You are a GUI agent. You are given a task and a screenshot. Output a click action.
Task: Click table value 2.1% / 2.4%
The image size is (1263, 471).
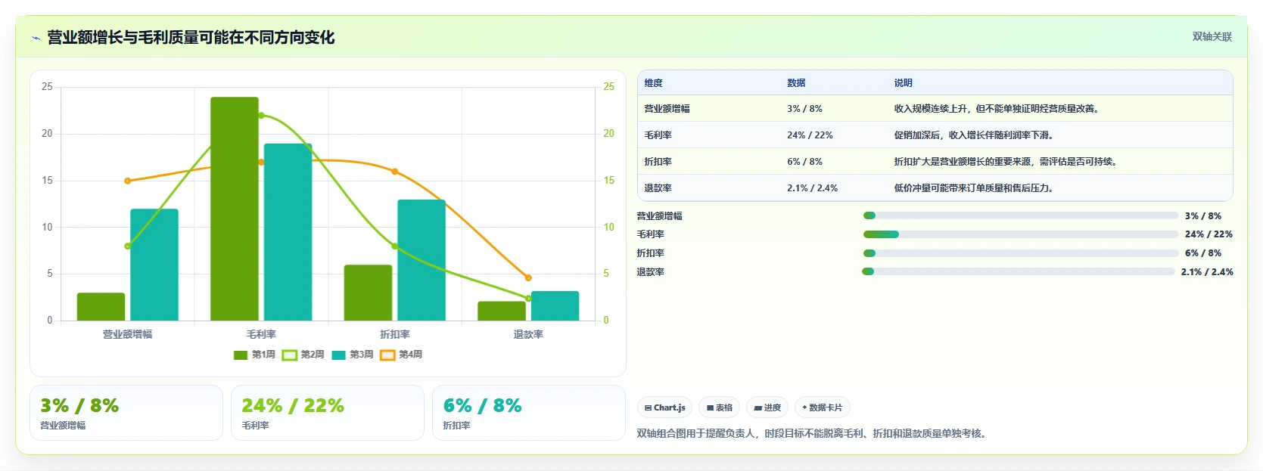(812, 188)
